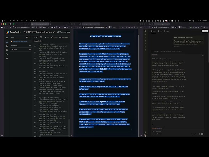Rename project title VS#4RefreshingCellFormulas
The height and width of the screenshot is (157, 209).
click(x=39, y=32)
